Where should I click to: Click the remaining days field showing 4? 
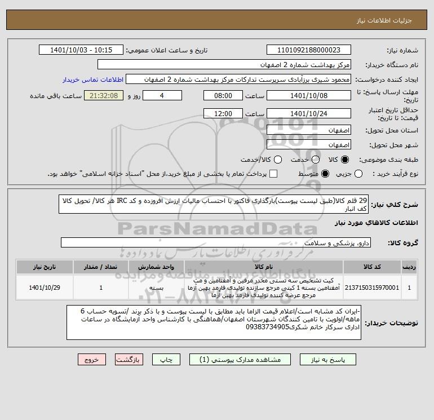coord(162,95)
